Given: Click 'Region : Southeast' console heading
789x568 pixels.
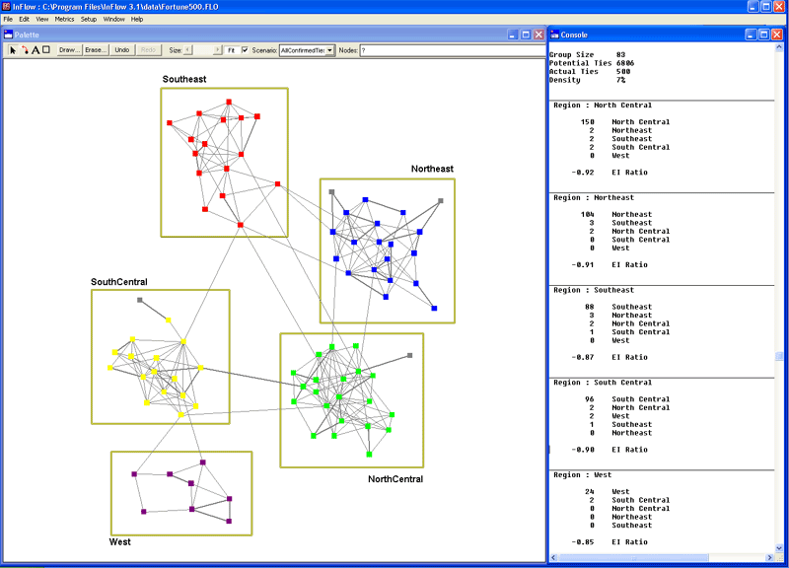Looking at the screenshot, I should point(594,290).
